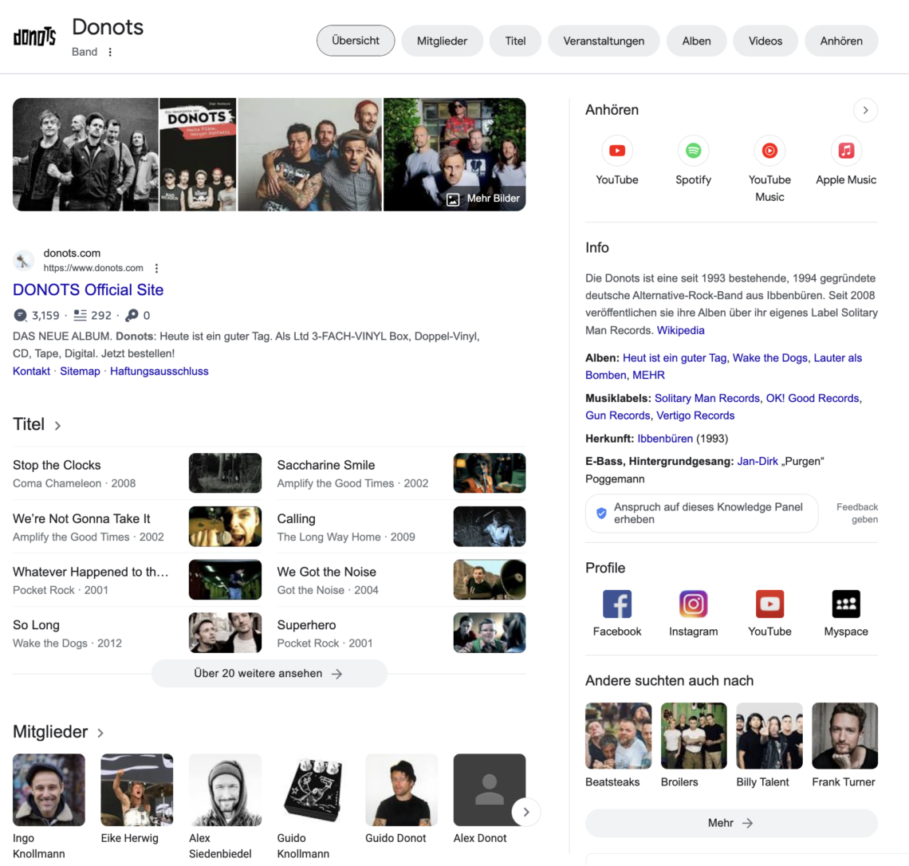
Task: Open Solitary Man Records label link
Action: coord(706,398)
